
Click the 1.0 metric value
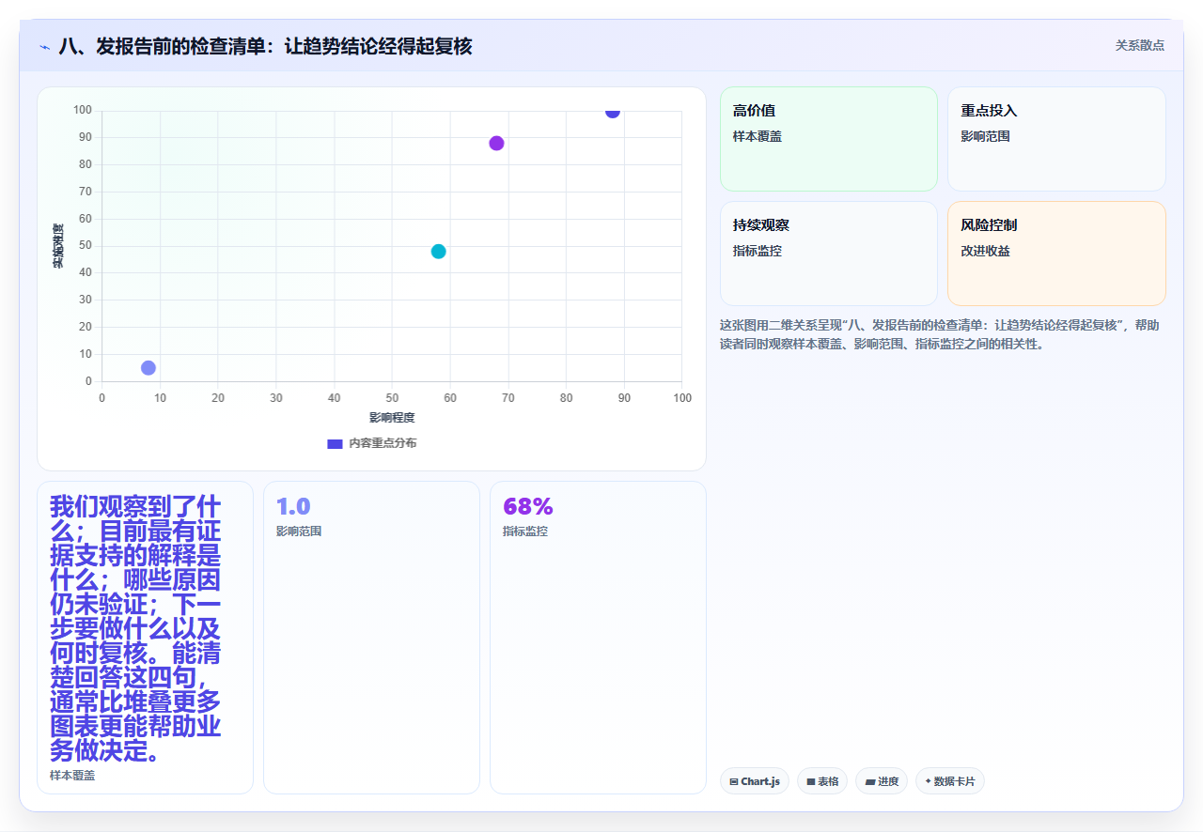point(293,507)
